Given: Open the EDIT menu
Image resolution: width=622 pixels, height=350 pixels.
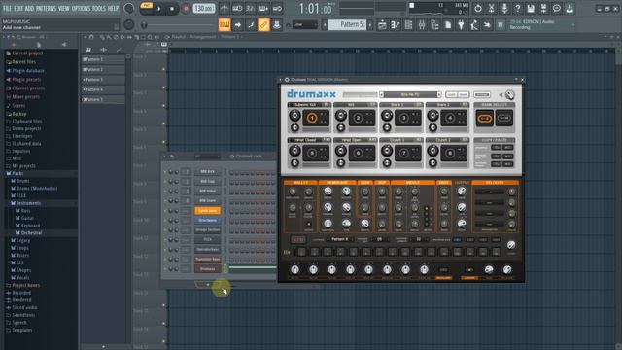Looking at the screenshot, I should click(x=18, y=9).
